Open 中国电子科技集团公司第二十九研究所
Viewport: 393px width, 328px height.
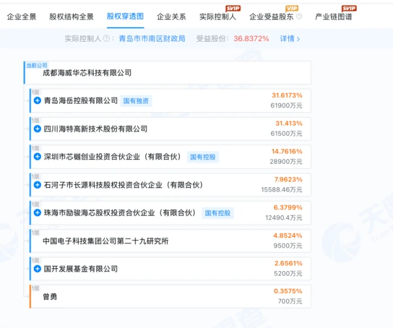pyautogui.click(x=106, y=241)
